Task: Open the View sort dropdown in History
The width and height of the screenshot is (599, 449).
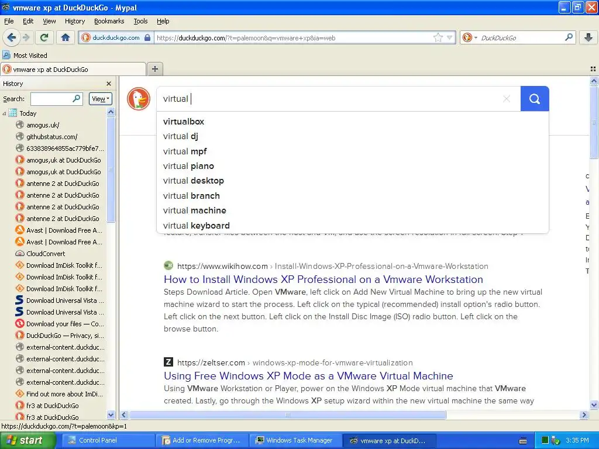Action: pyautogui.click(x=100, y=99)
